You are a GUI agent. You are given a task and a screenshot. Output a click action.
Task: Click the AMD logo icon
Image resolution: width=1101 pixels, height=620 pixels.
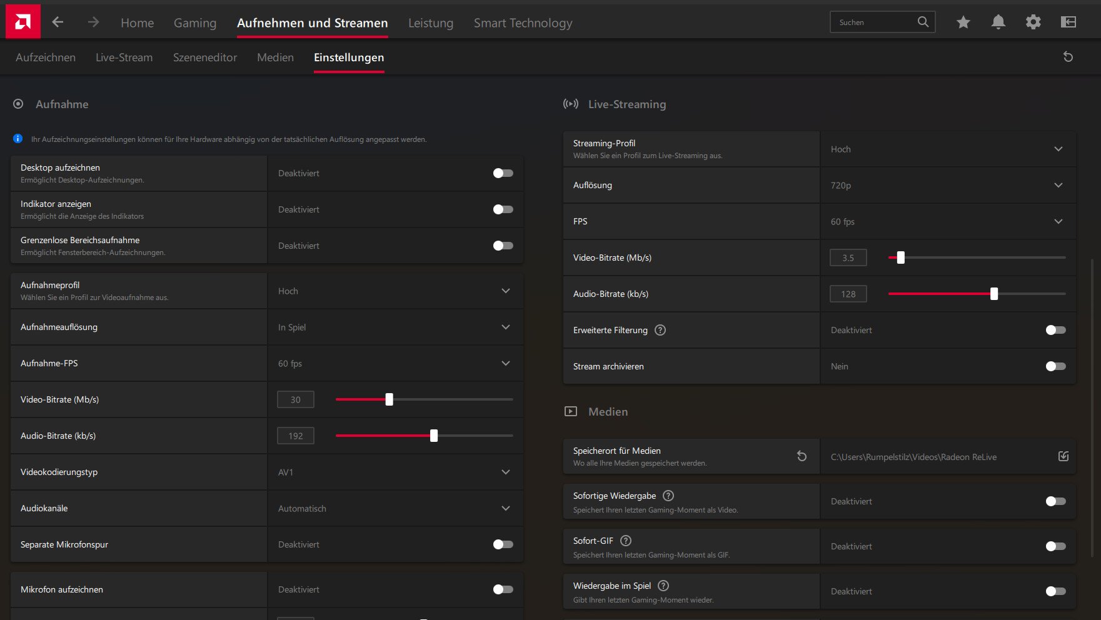(x=23, y=22)
